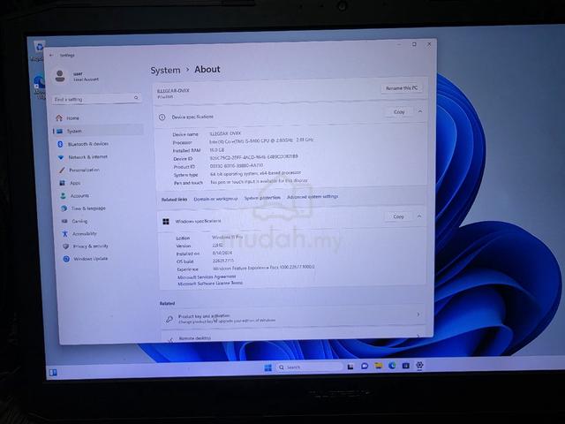Open Domain or workgroup link
Viewport: 565px width, 424px height.
tap(215, 199)
